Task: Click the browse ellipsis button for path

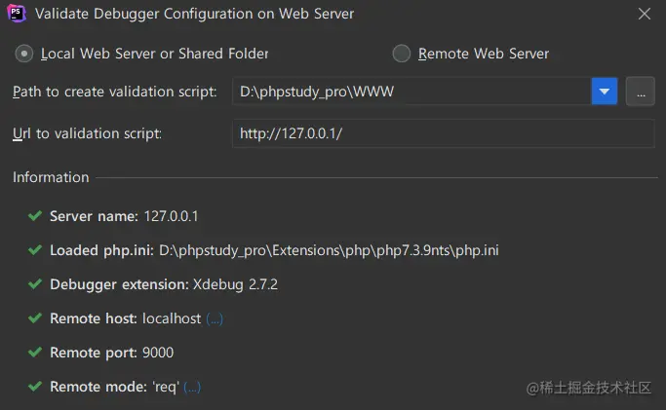Action: pyautogui.click(x=641, y=92)
